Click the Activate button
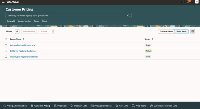Viewport: 200px width, 109px height. [44, 31]
